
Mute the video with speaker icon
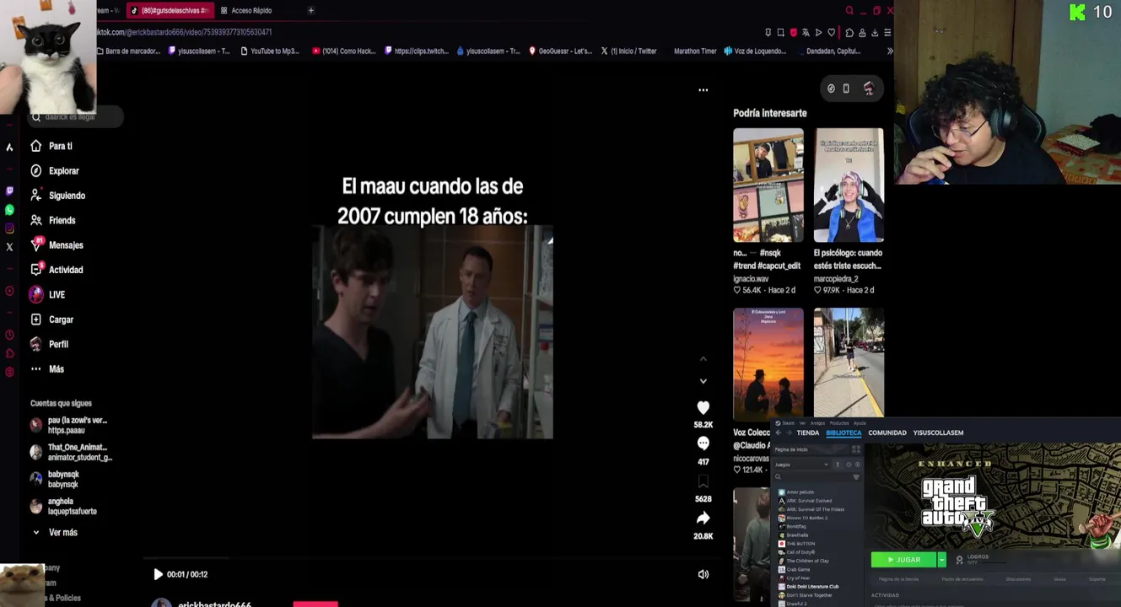[703, 574]
